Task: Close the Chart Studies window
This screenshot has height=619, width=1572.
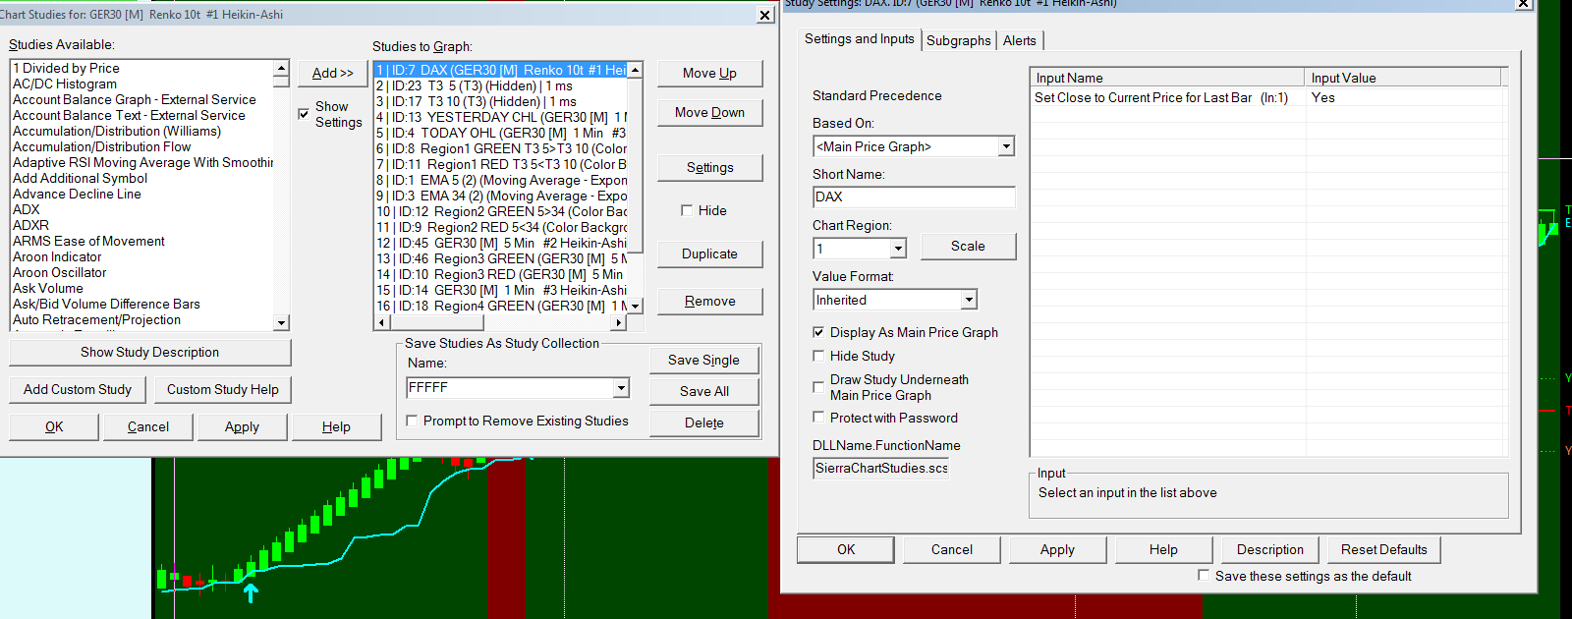Action: click(765, 15)
